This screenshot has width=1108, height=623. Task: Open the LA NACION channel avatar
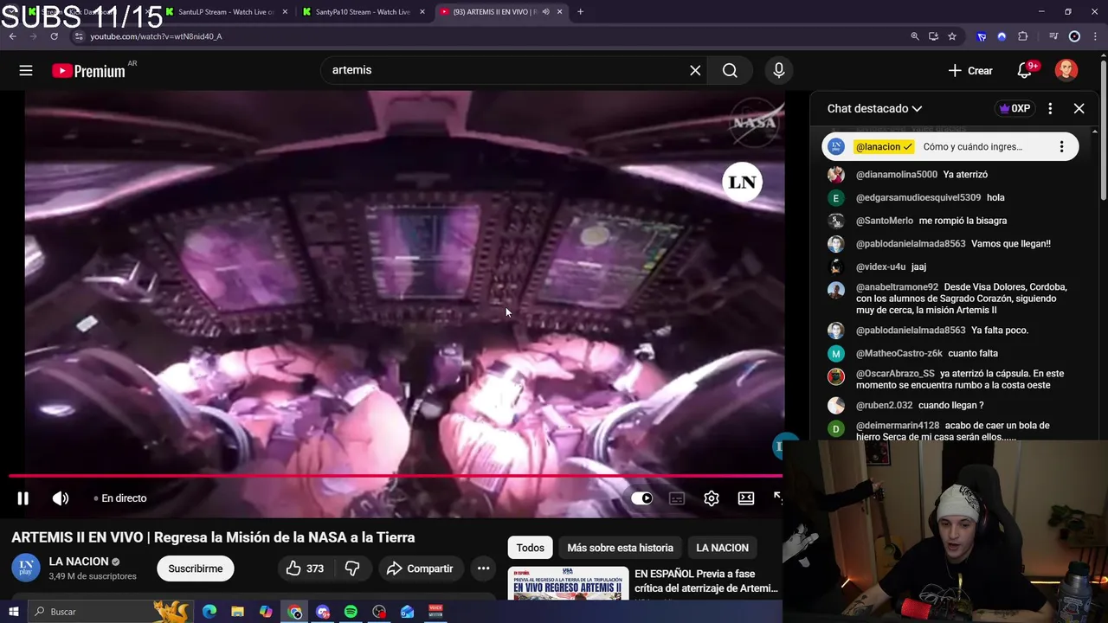(26, 568)
